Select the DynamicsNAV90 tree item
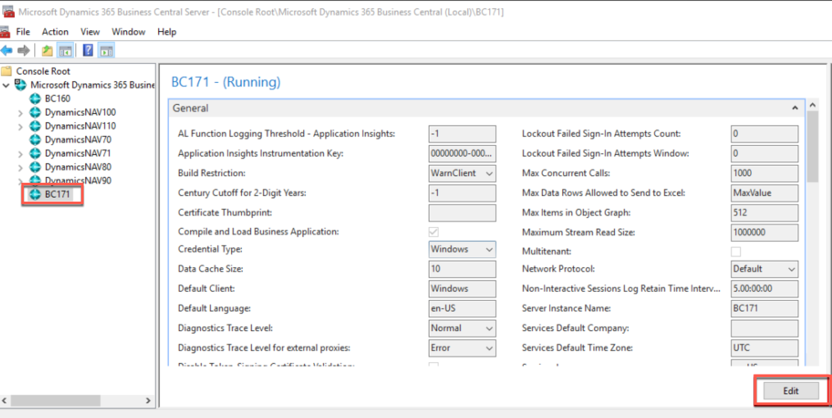Screen dimensions: 832x418 (x=78, y=181)
